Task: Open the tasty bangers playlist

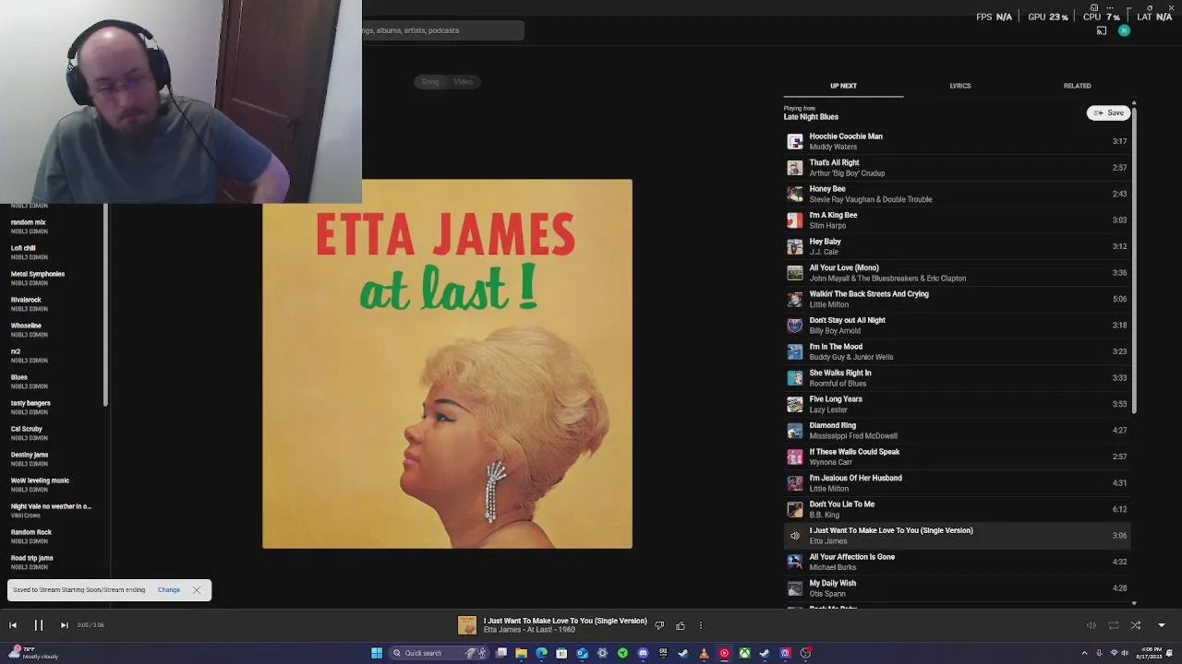Action: pos(30,403)
